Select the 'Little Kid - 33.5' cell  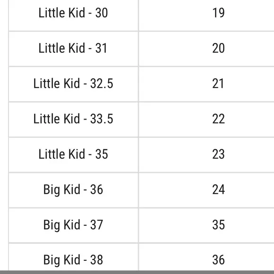(73, 120)
